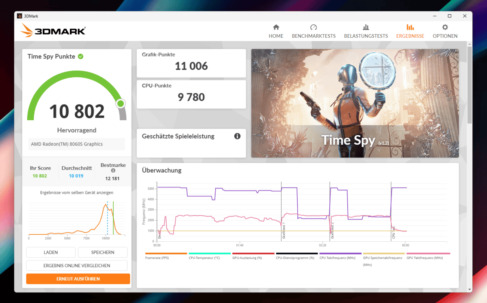Image resolution: width=487 pixels, height=303 pixels.
Task: Click the main score 10 802
Action: pos(77,111)
